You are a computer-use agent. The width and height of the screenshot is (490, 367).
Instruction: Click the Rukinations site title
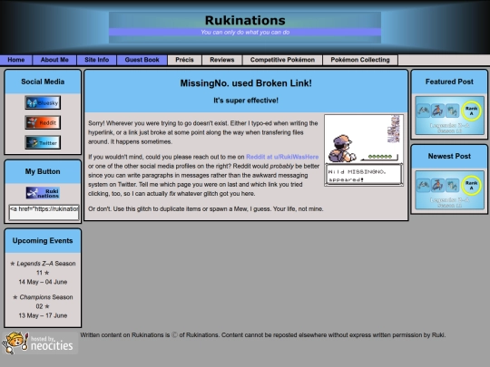click(245, 20)
